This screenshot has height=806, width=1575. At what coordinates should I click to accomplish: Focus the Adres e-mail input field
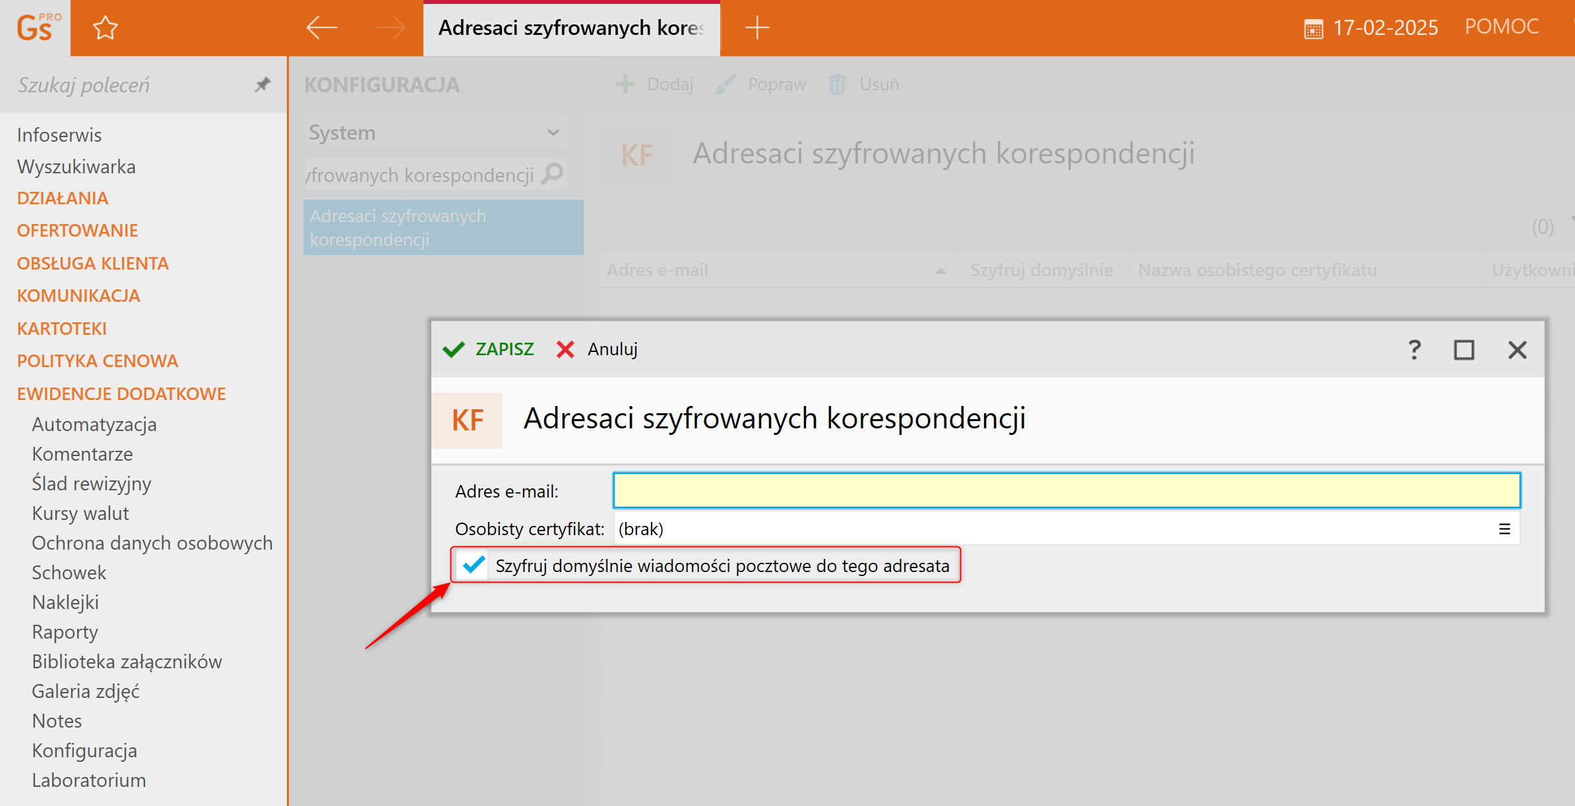[x=1066, y=490]
